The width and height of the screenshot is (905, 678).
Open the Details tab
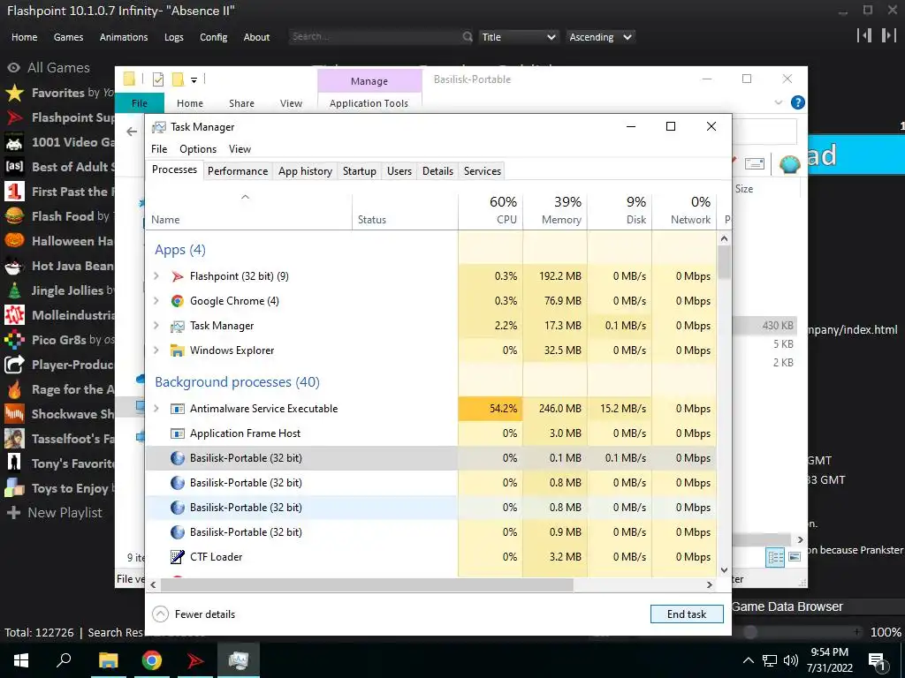pyautogui.click(x=438, y=171)
